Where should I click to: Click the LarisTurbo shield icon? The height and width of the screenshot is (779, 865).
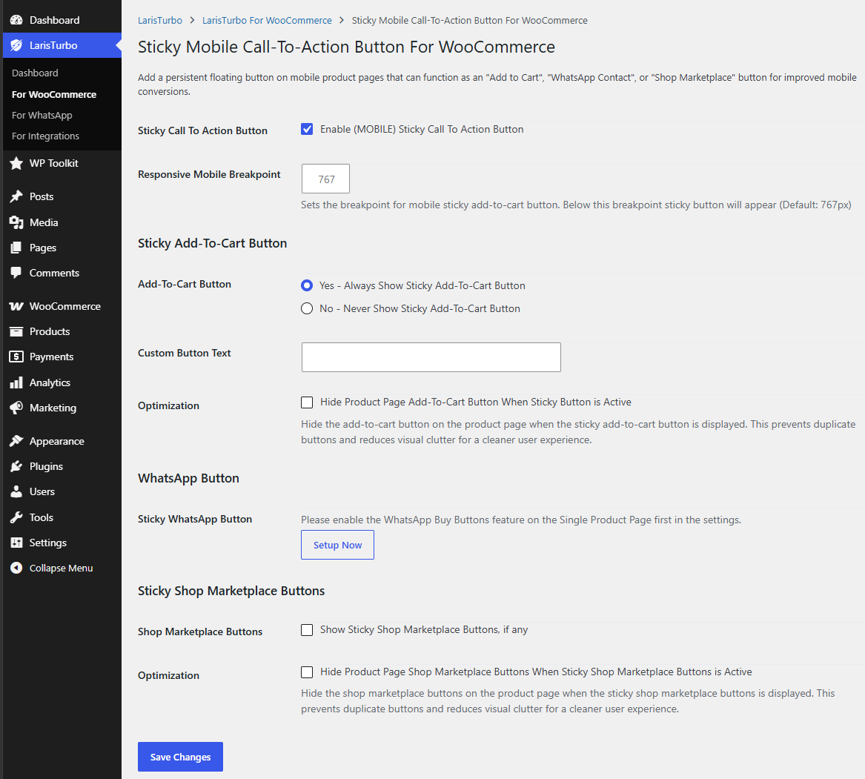[16, 45]
